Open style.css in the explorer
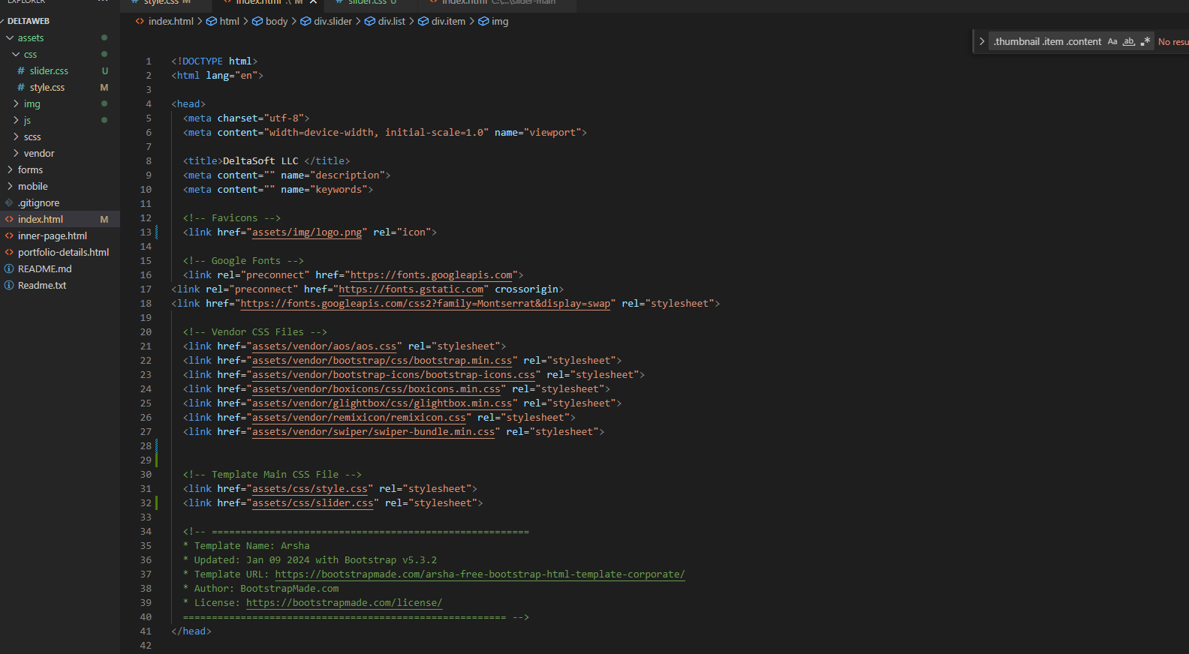The height and width of the screenshot is (654, 1189). pyautogui.click(x=47, y=87)
